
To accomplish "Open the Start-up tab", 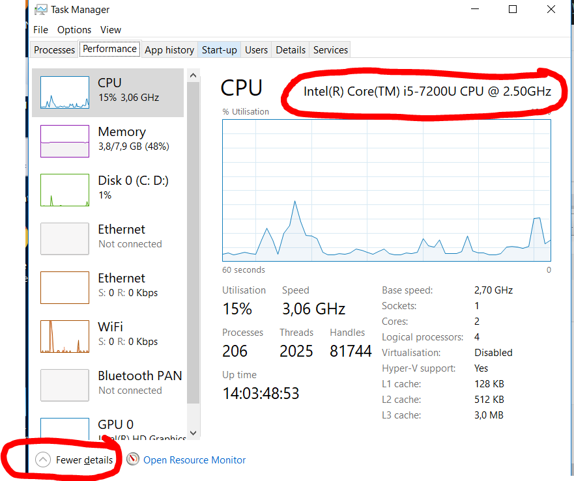I will (x=220, y=49).
